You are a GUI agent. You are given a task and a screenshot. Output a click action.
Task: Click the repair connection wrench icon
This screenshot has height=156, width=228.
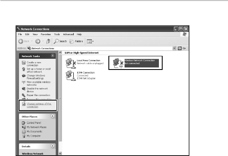(x=24, y=95)
